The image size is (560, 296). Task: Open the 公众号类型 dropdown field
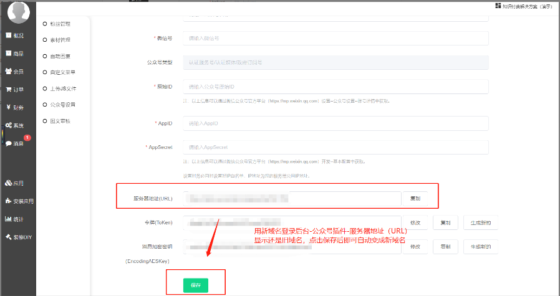coord(336,62)
